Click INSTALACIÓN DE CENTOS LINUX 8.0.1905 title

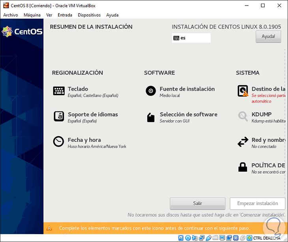226,27
